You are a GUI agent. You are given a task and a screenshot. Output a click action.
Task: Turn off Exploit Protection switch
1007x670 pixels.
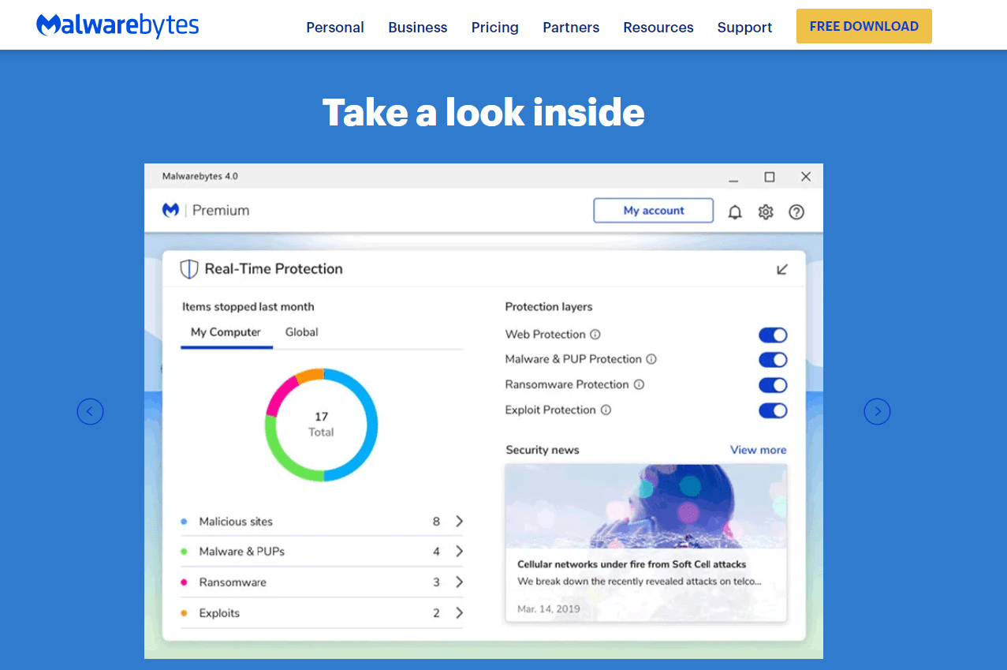pos(773,410)
